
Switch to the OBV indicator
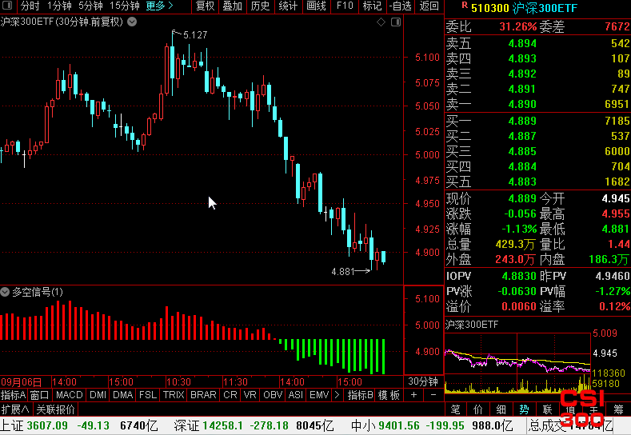(x=273, y=395)
